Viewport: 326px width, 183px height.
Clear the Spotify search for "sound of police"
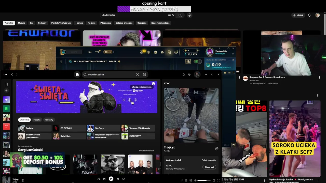(x=138, y=74)
